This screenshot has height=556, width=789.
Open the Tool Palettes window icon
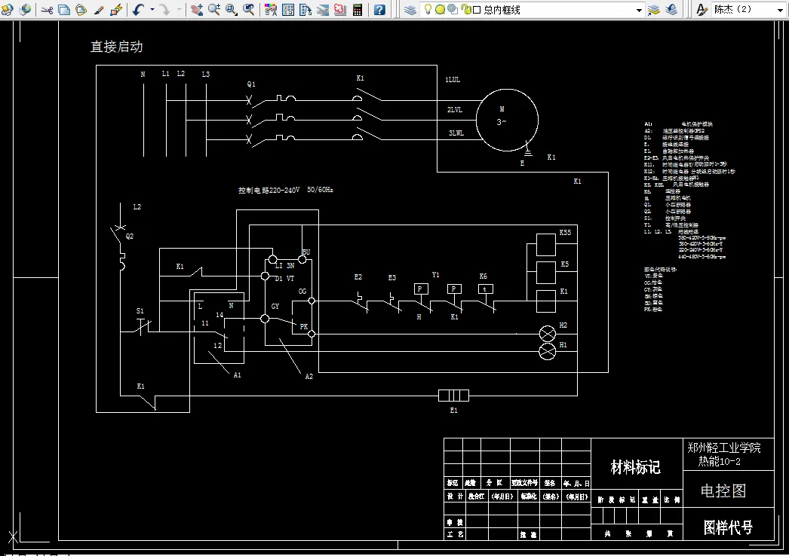(x=305, y=10)
